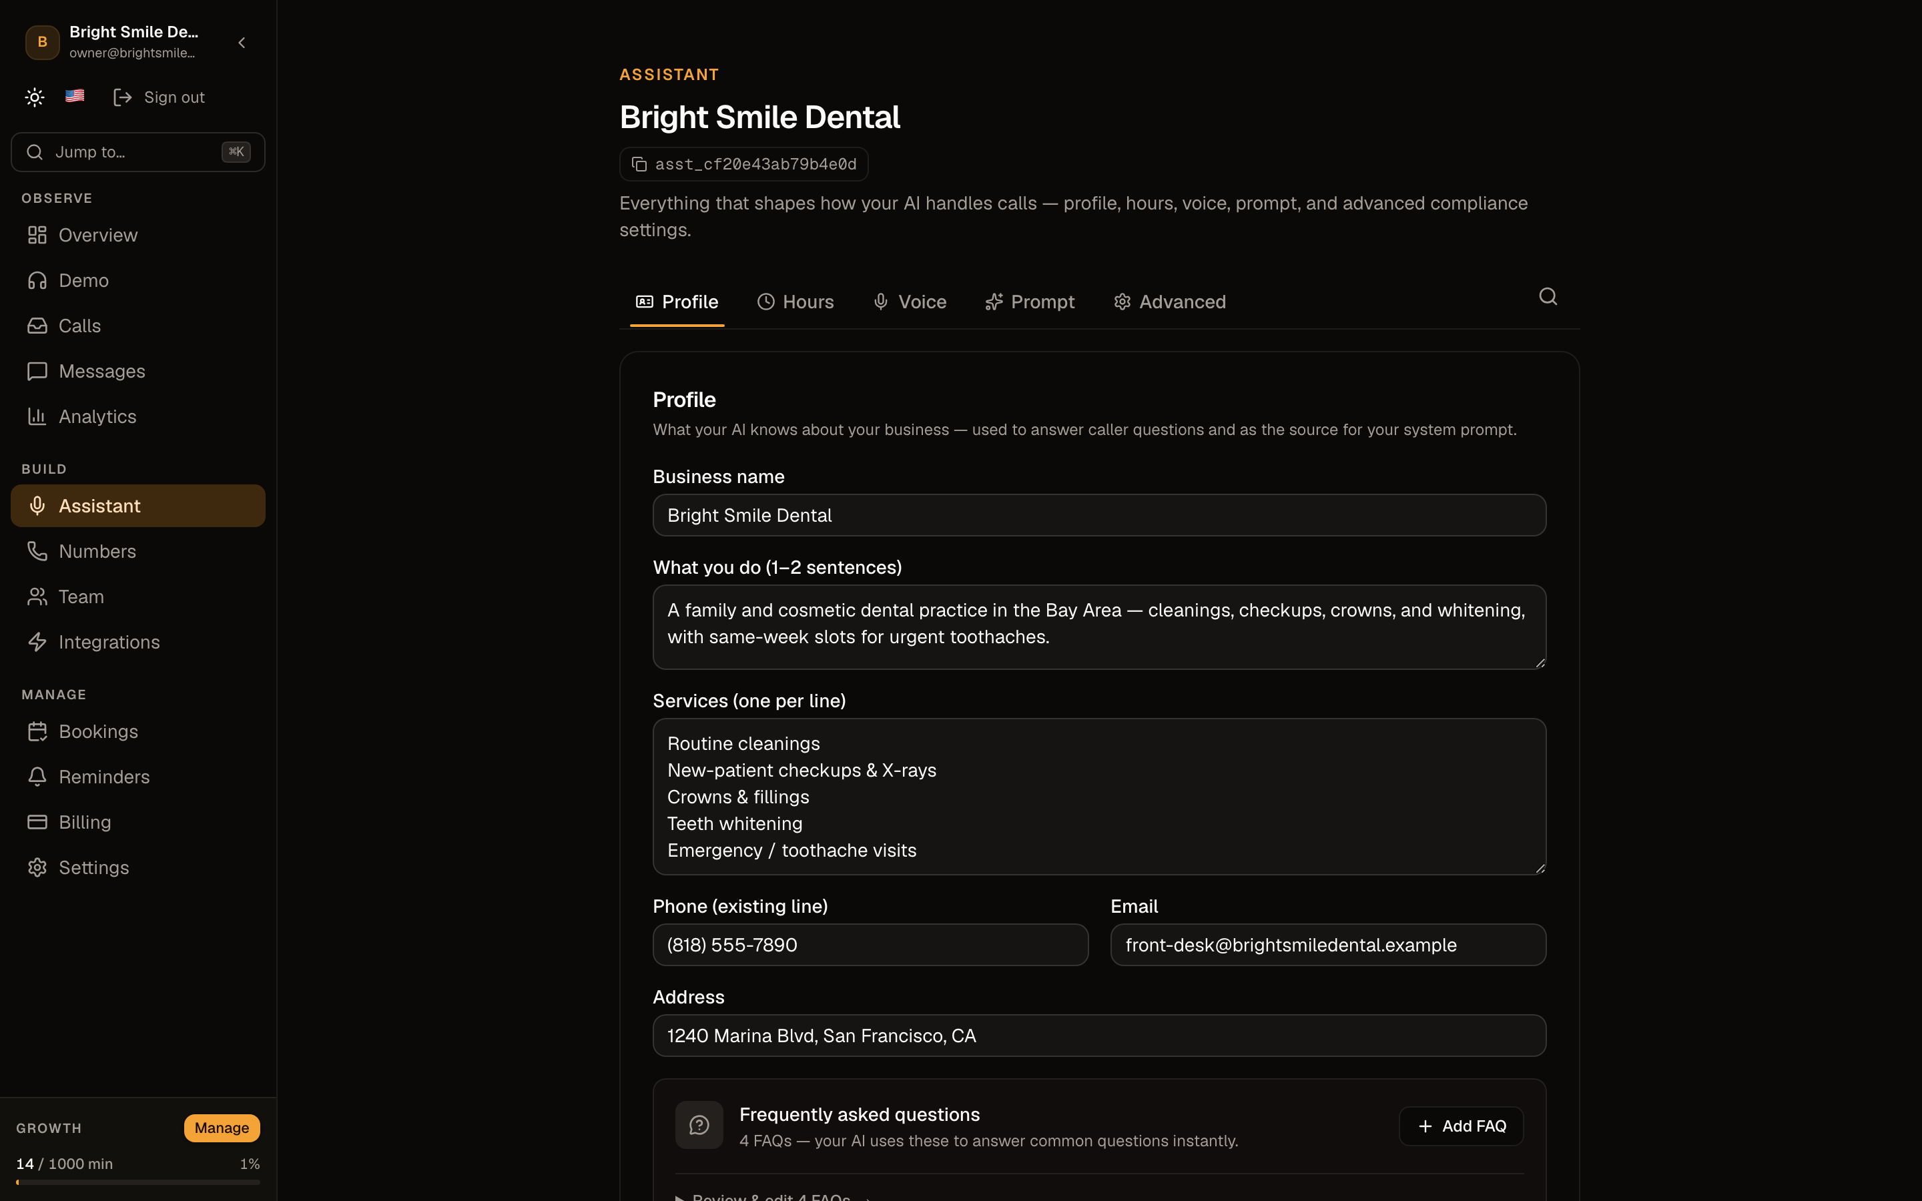
Task: Click the Manage plan button
Action: (222, 1128)
